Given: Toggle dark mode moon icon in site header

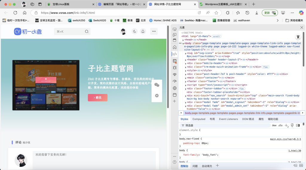Looking at the screenshot, I should pyautogui.click(x=134, y=31).
